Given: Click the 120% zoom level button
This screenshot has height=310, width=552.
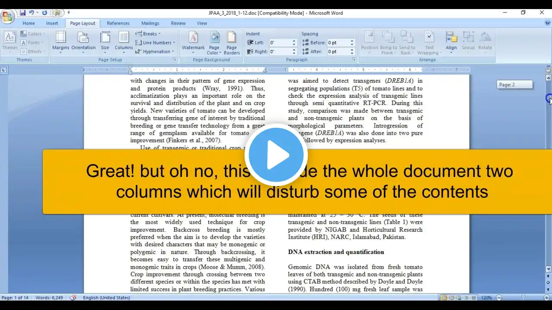Looking at the screenshot, I should coord(486,298).
